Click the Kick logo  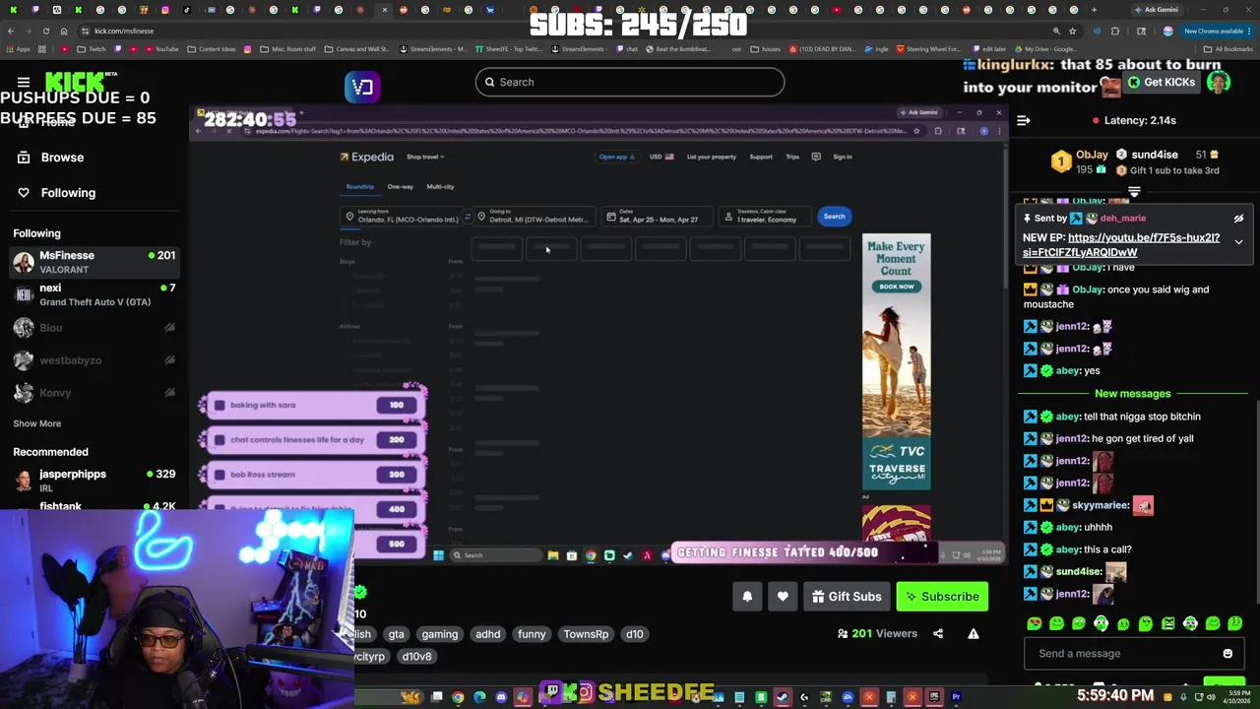point(81,82)
